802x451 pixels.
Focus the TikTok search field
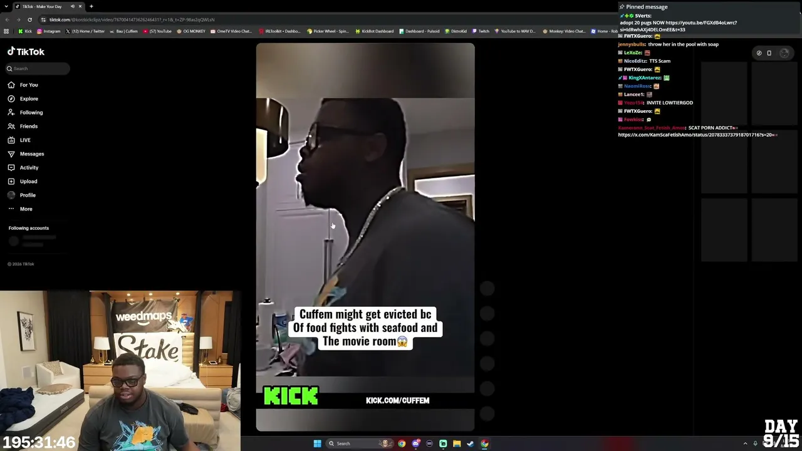[x=38, y=69]
